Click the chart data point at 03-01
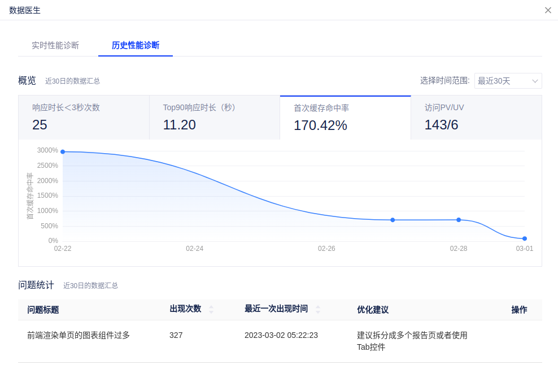Screen dimensions: 558x369 (525, 238)
